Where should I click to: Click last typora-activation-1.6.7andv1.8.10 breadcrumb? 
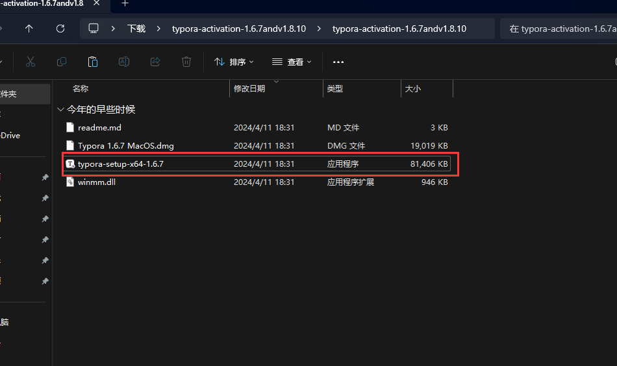click(x=399, y=29)
